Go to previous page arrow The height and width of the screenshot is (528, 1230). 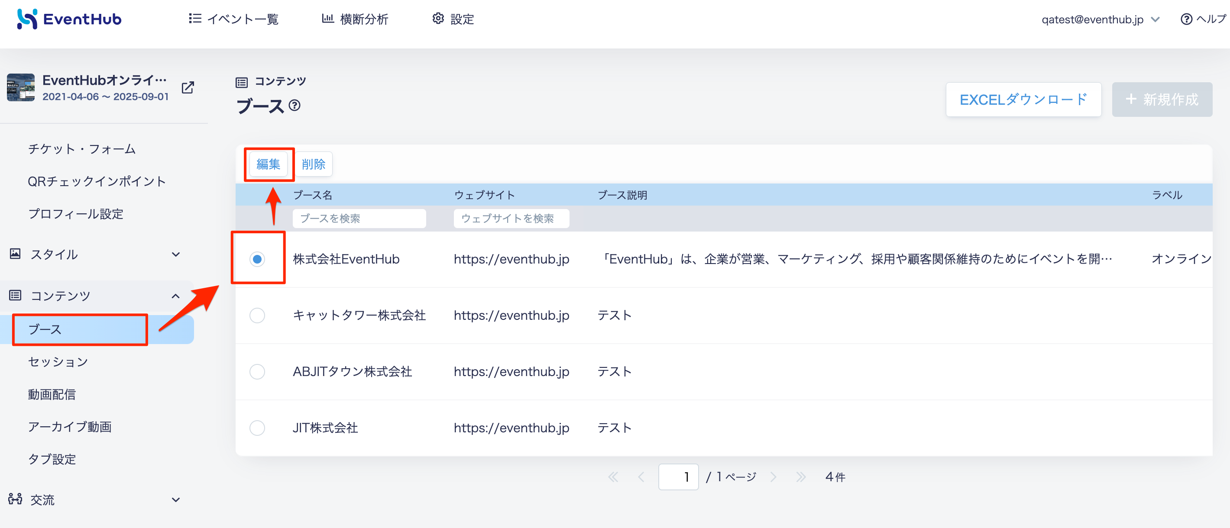coord(641,476)
